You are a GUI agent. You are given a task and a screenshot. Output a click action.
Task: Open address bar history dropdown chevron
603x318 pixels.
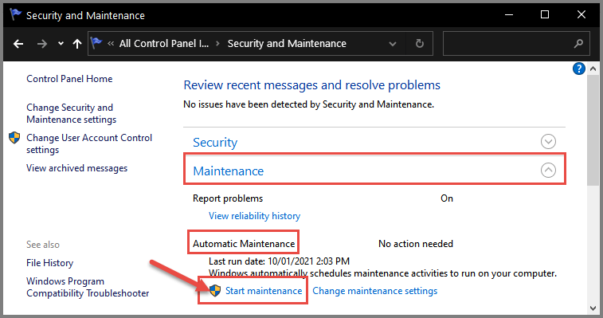[392, 44]
